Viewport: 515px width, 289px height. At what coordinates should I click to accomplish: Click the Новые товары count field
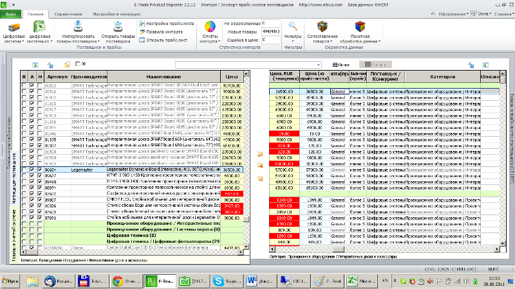[x=270, y=31]
